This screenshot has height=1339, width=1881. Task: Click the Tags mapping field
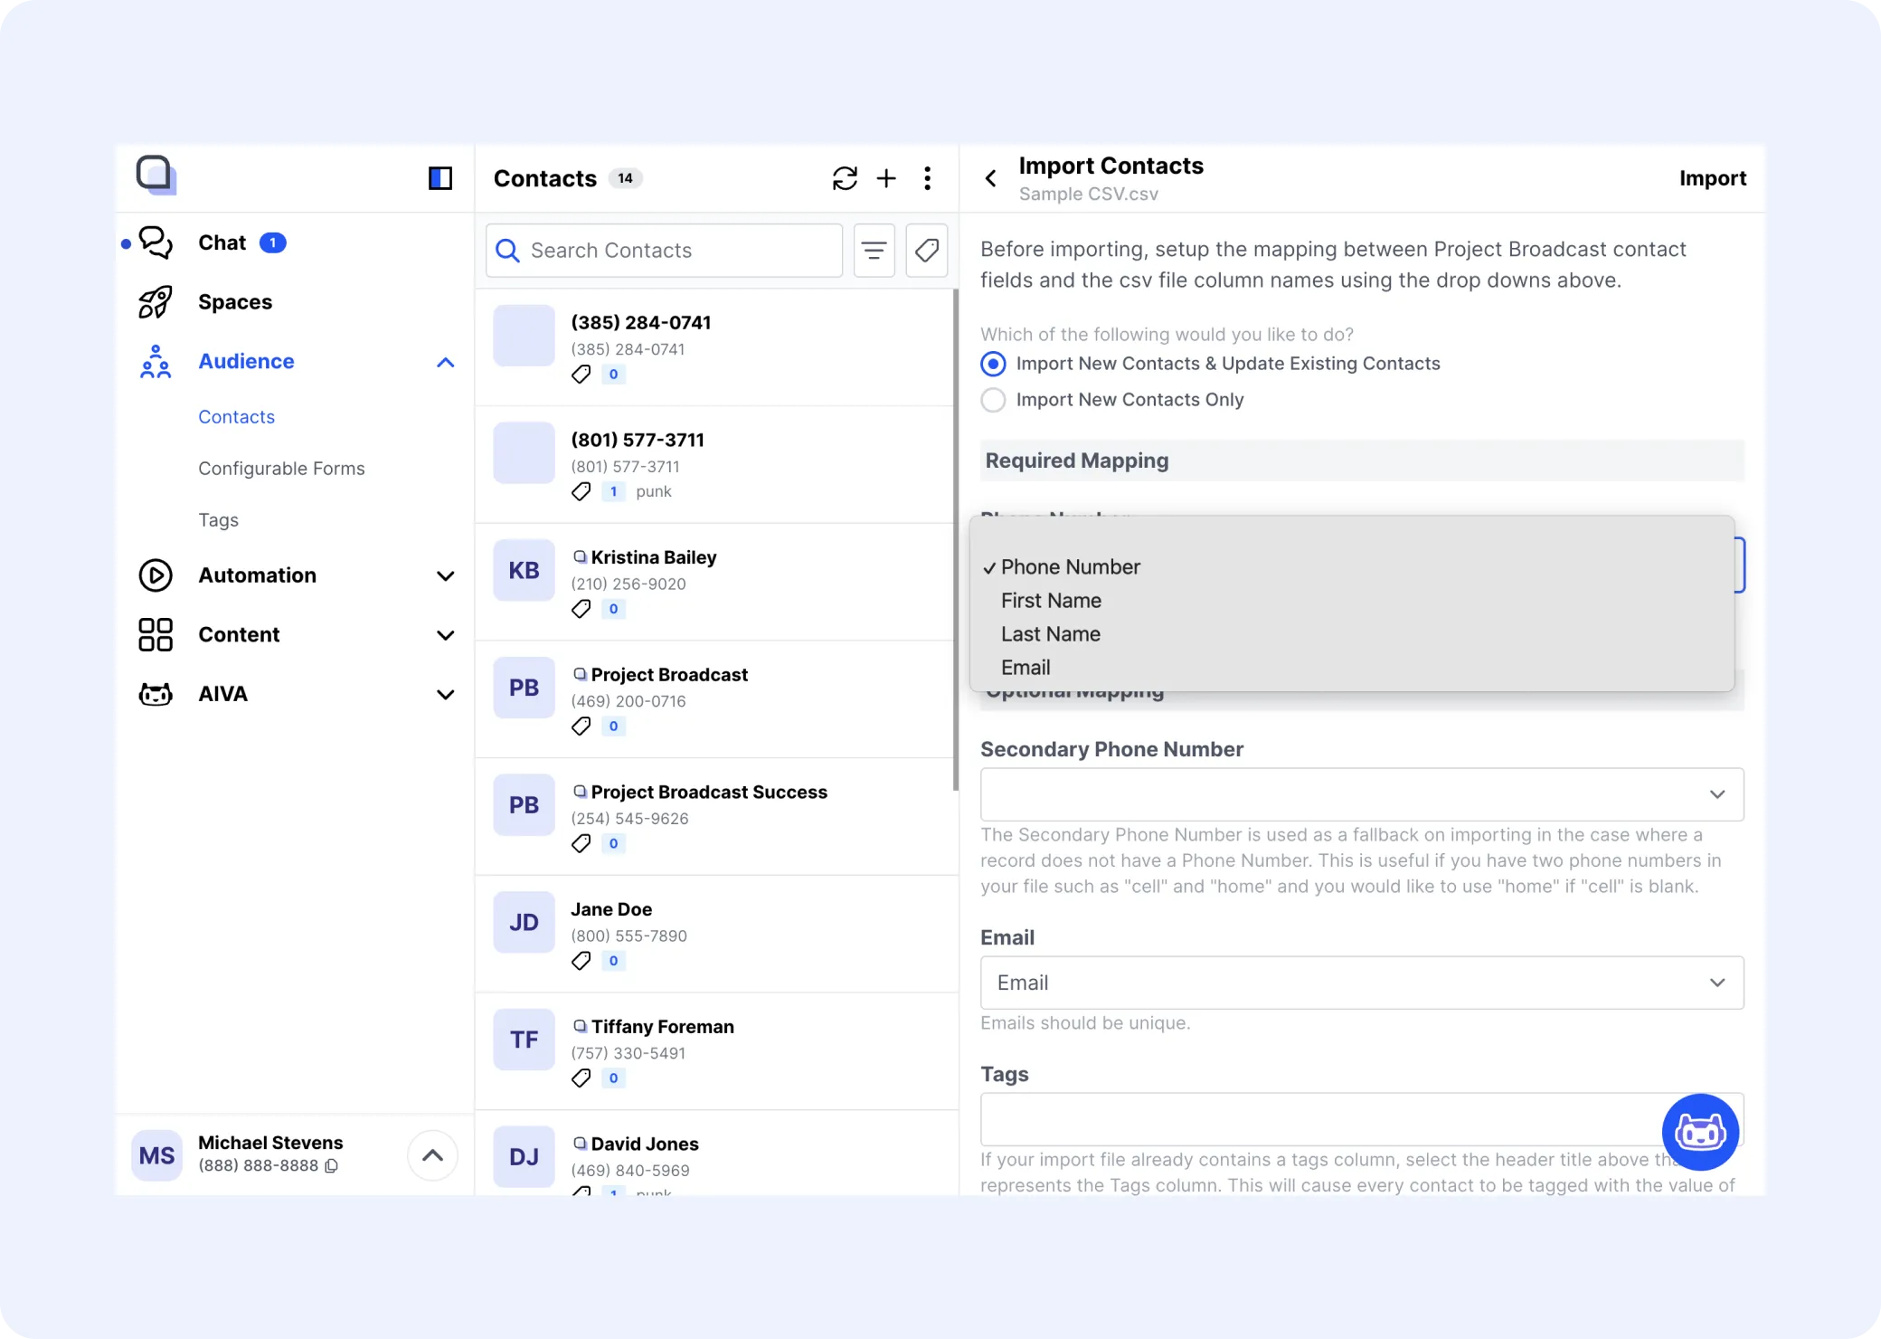[x=1362, y=1119]
